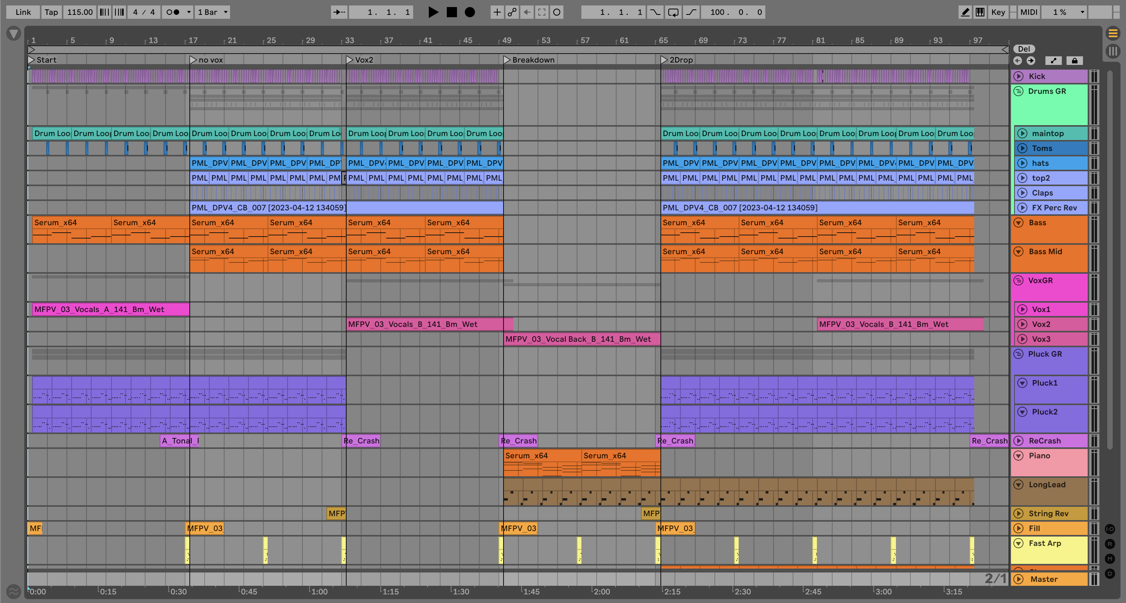This screenshot has height=603, width=1126.
Task: Toggle the Arrangement Loop switch
Action: point(673,12)
